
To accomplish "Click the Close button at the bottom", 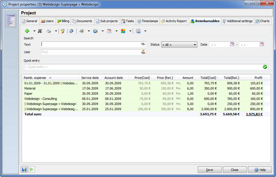I will point(234,170).
